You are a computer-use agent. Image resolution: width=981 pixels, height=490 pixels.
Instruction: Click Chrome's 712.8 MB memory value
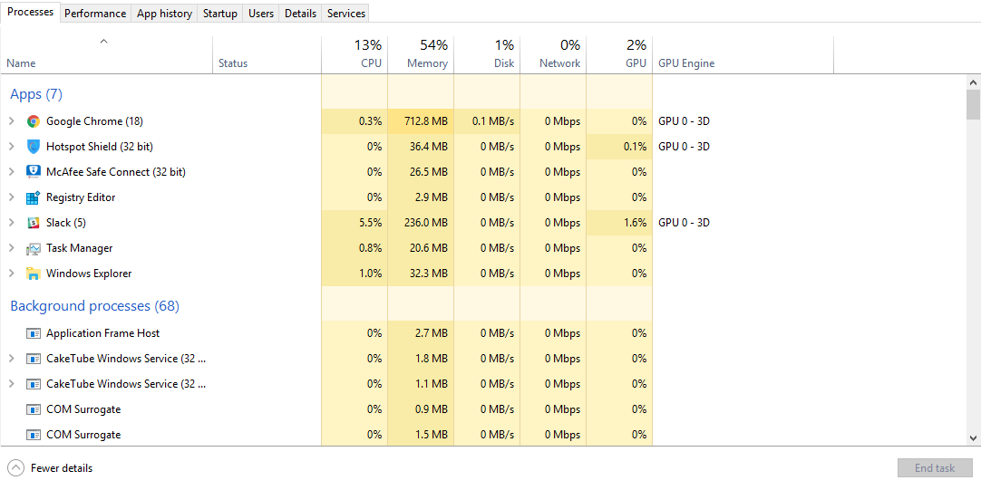421,121
